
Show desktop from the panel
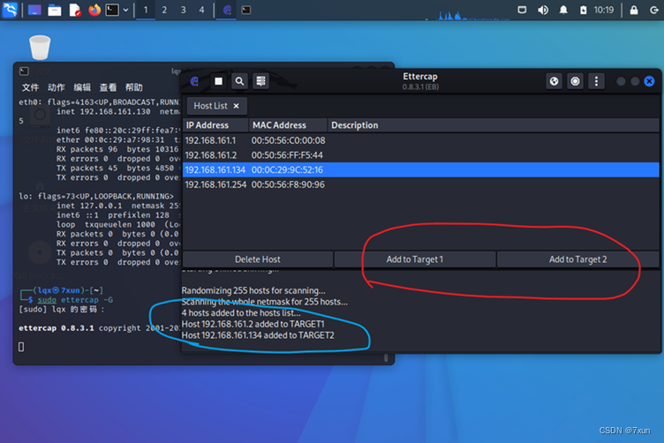point(34,10)
